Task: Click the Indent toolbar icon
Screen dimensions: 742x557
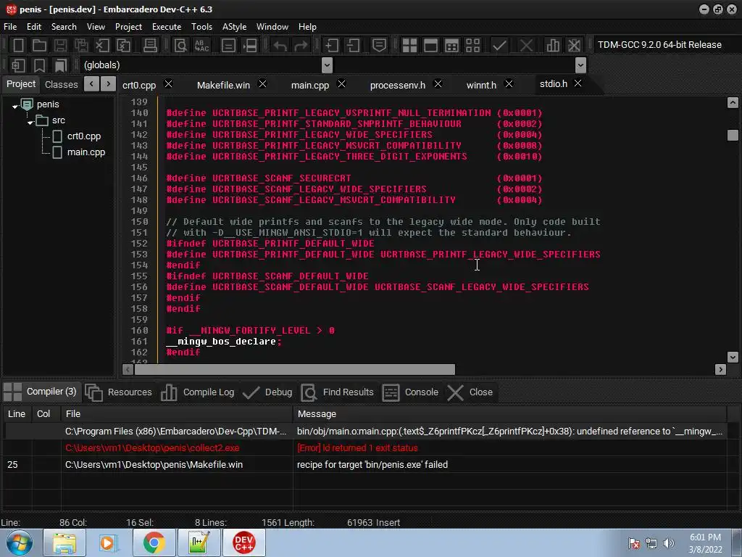Action: coord(331,46)
